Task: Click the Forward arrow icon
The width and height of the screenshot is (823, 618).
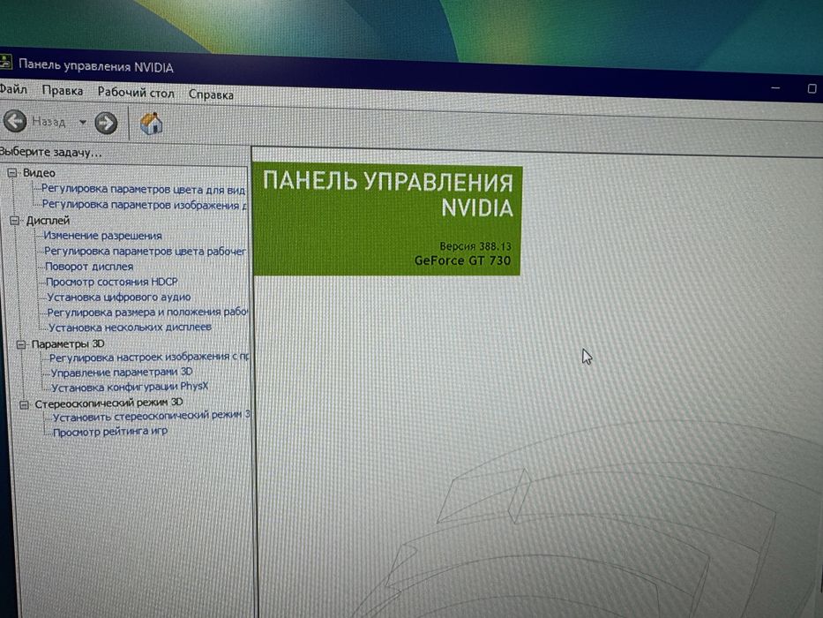Action: click(106, 123)
